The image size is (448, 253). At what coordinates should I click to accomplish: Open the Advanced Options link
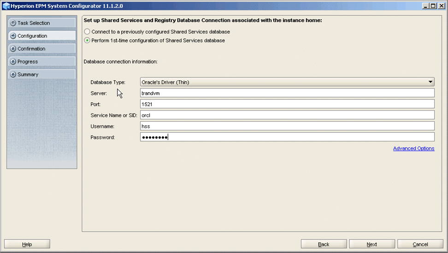pos(413,148)
